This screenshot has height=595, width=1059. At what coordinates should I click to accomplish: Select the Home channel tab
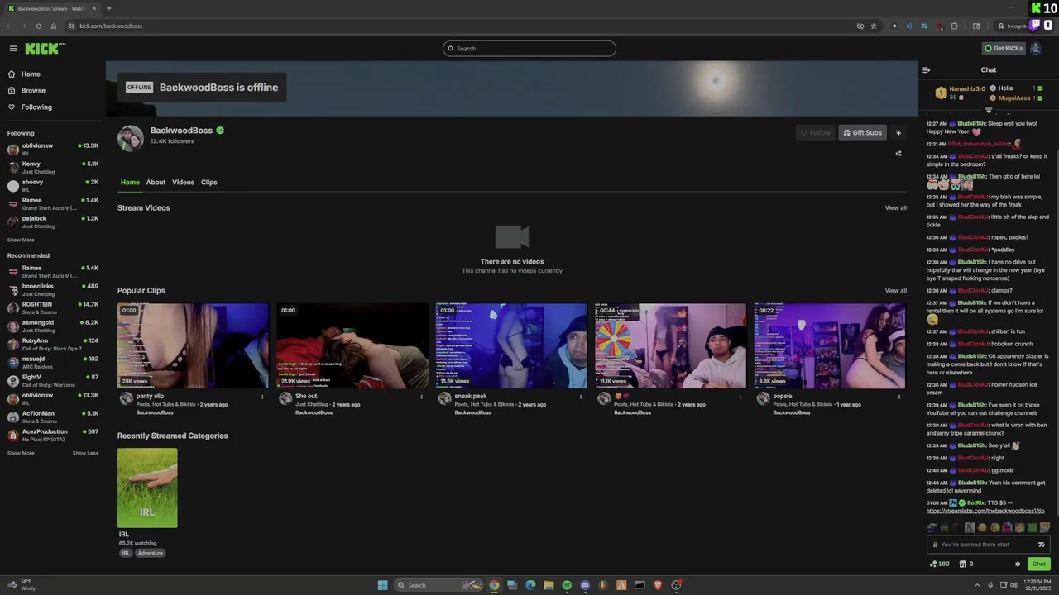coord(130,183)
